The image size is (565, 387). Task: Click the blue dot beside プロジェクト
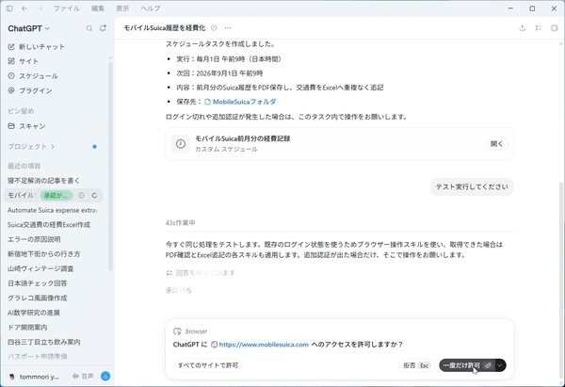coord(94,147)
